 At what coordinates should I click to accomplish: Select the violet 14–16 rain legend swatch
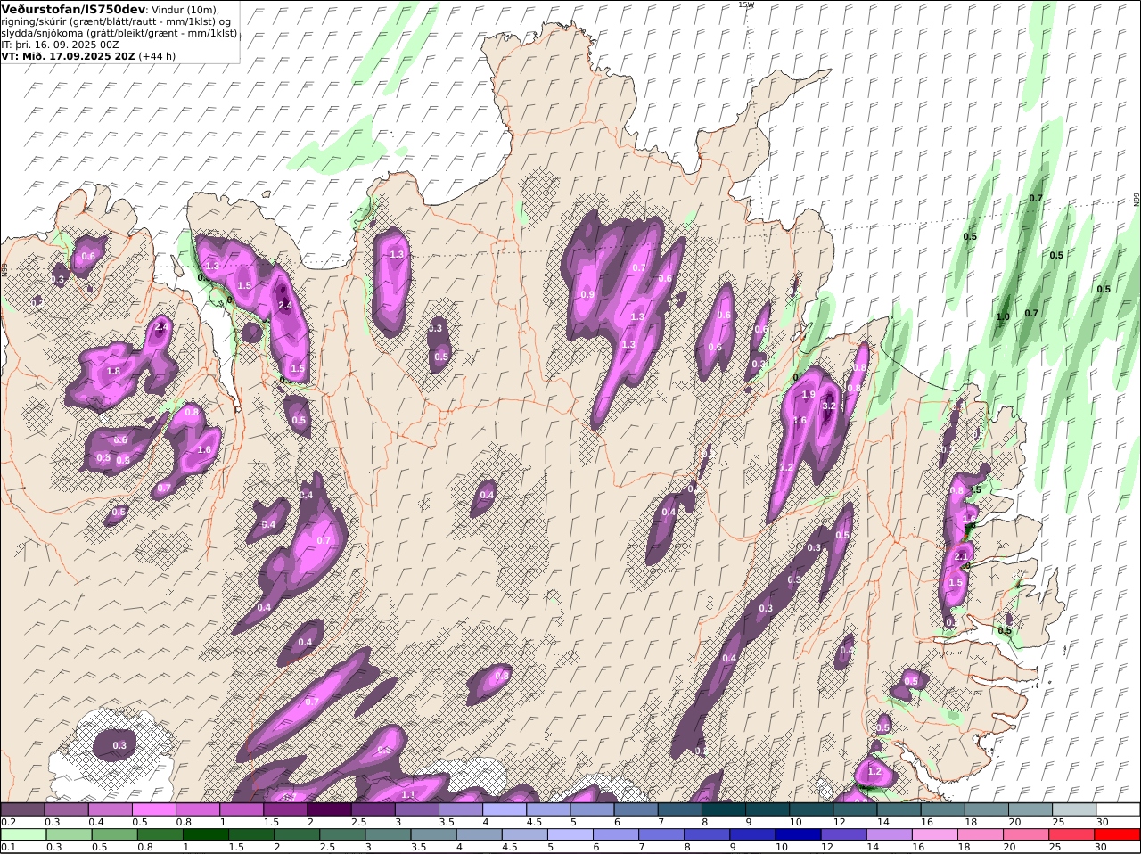click(889, 834)
